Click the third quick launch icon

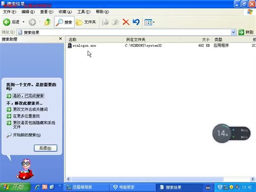[52, 187]
